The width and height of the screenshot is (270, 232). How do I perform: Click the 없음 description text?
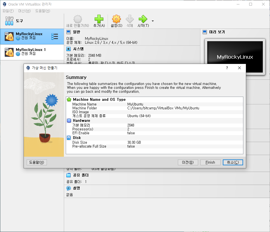pos(70,195)
